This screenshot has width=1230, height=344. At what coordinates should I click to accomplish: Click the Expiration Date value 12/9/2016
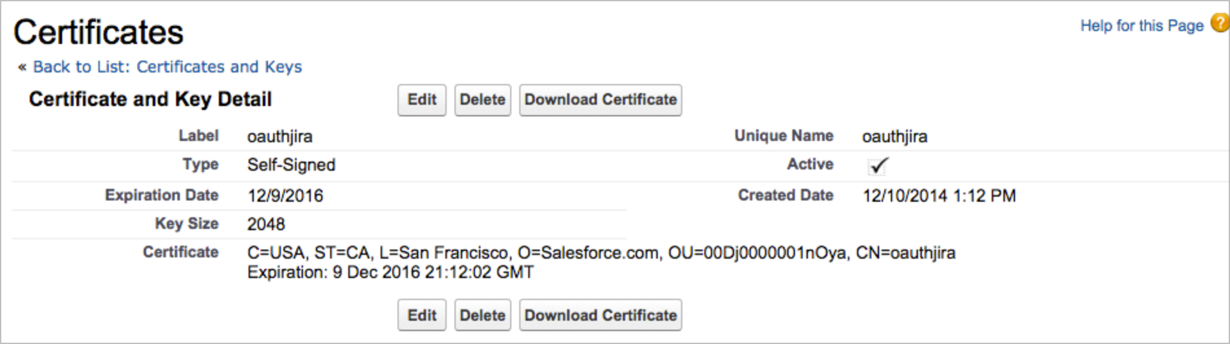[285, 196]
